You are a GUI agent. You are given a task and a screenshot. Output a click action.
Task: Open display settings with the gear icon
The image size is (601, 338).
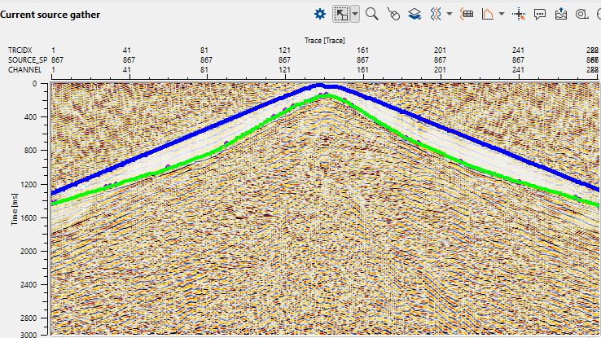pyautogui.click(x=320, y=14)
